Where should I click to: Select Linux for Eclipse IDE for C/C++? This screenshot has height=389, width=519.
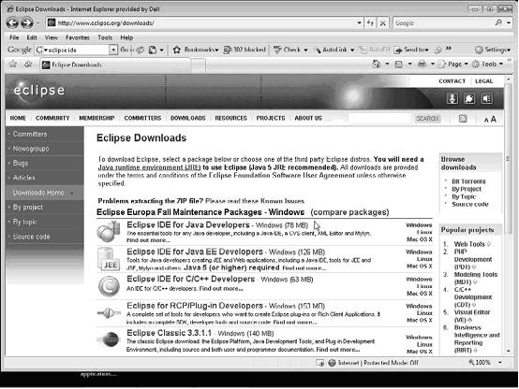click(424, 286)
